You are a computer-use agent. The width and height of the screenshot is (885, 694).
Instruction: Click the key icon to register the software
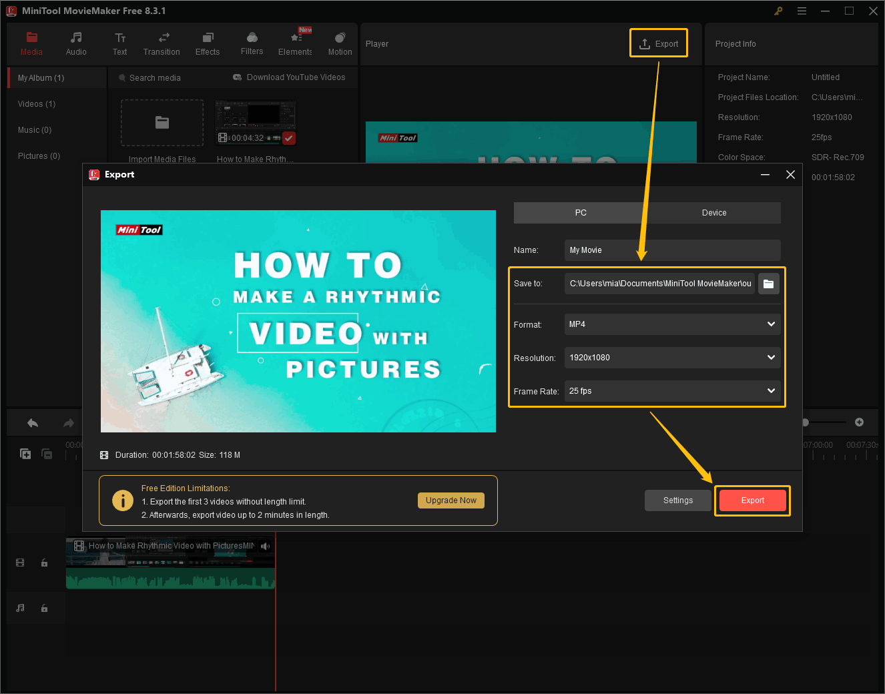tap(778, 11)
